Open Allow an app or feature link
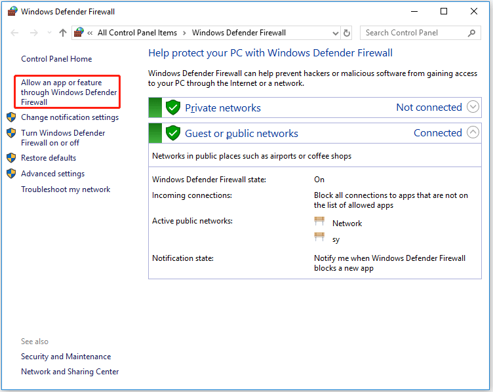The image size is (493, 392). coord(69,92)
